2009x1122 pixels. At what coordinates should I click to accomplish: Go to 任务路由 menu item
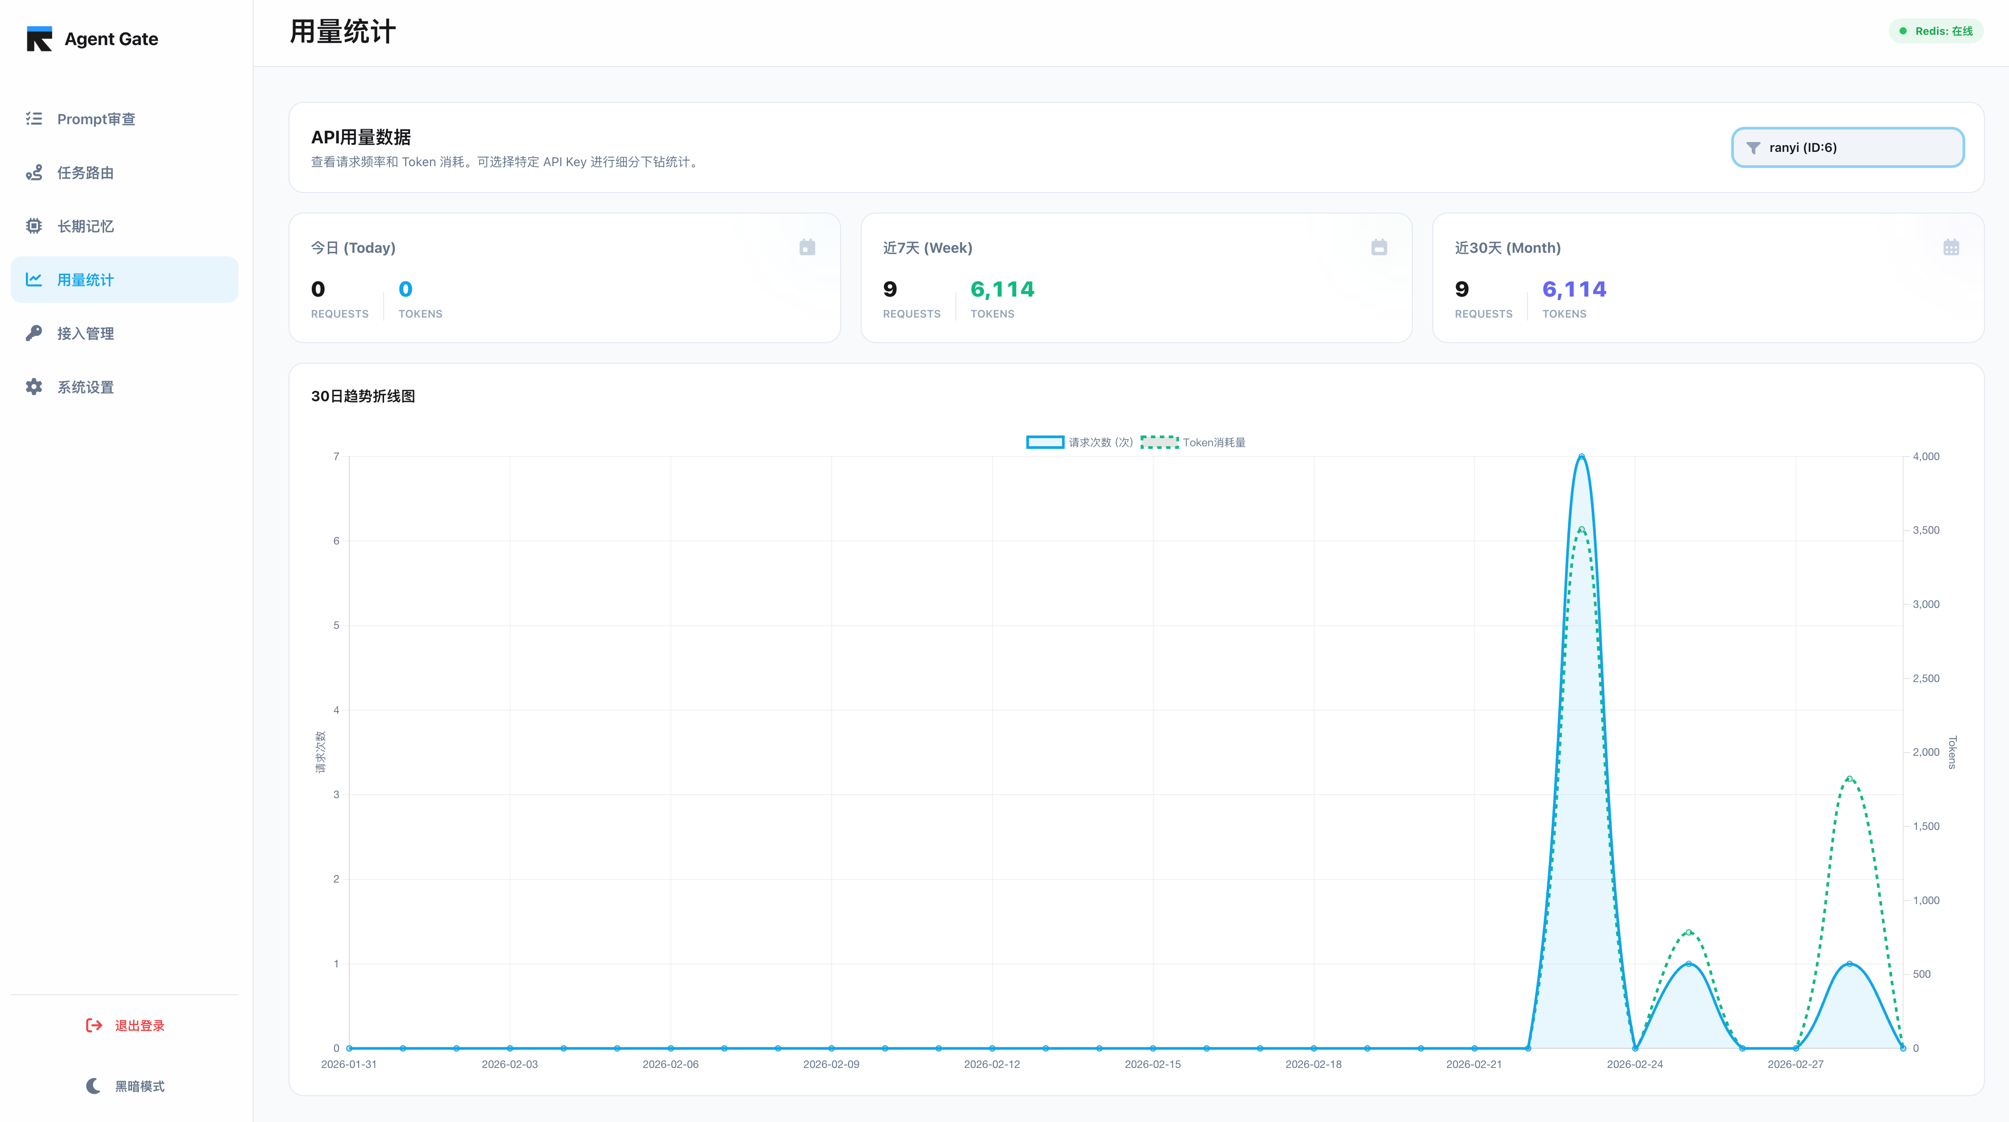[x=86, y=172]
